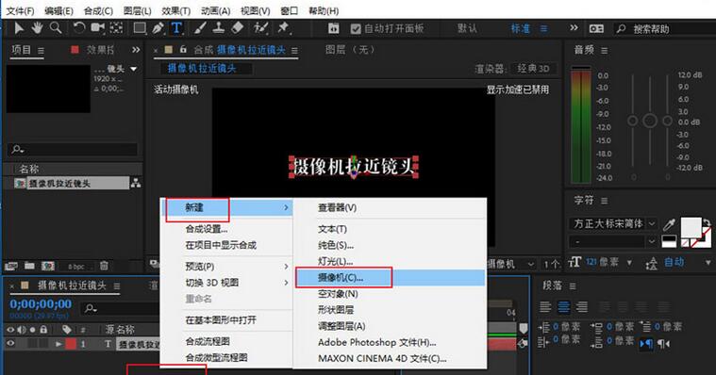The image size is (716, 375).
Task: Select the Clone Stamp tool
Action: (218, 28)
